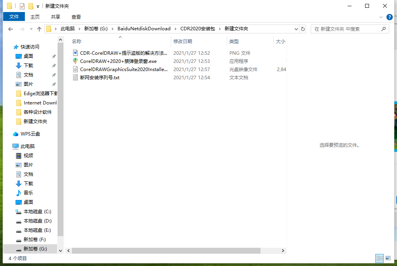Viewport: 397px width, 266px height.
Task: Click horizontal scrollbar right arrow
Action: 283,250
